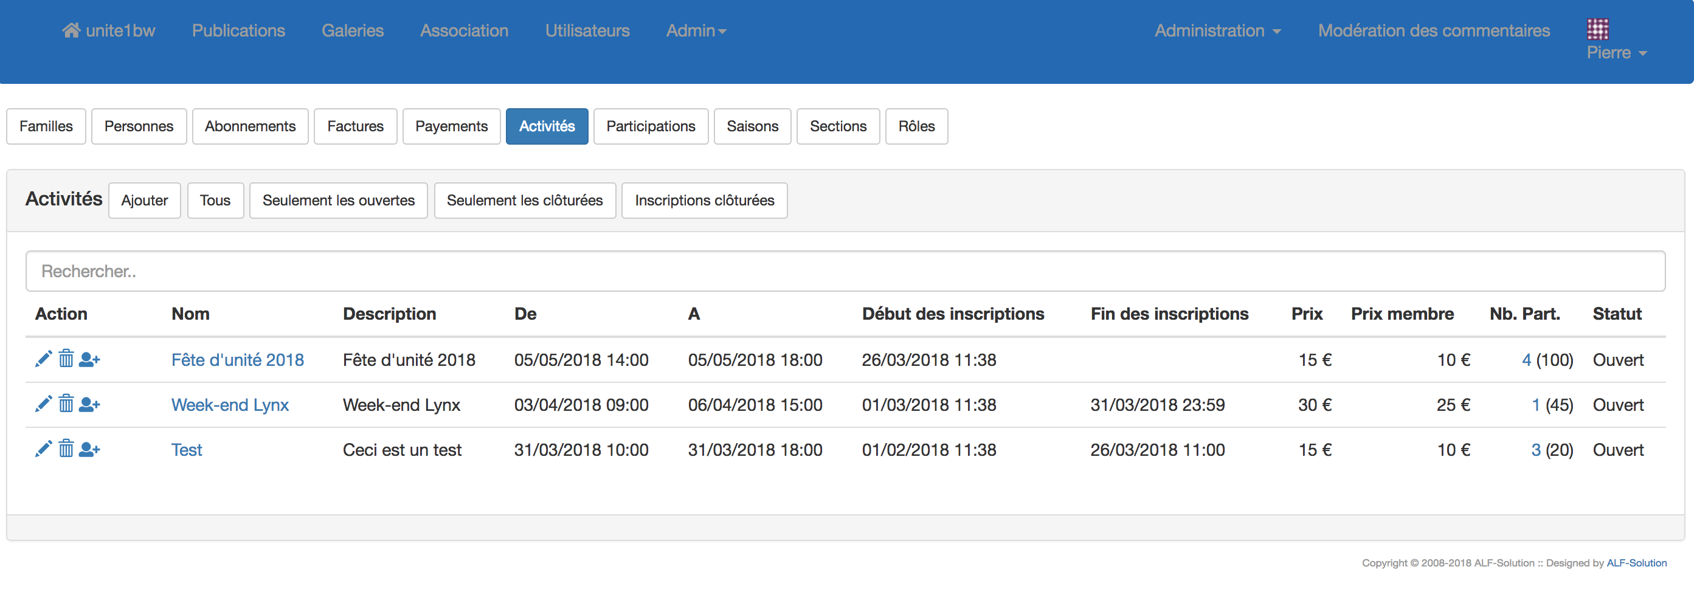The image size is (1694, 592).
Task: Switch to the Participations tab
Action: [x=651, y=126]
